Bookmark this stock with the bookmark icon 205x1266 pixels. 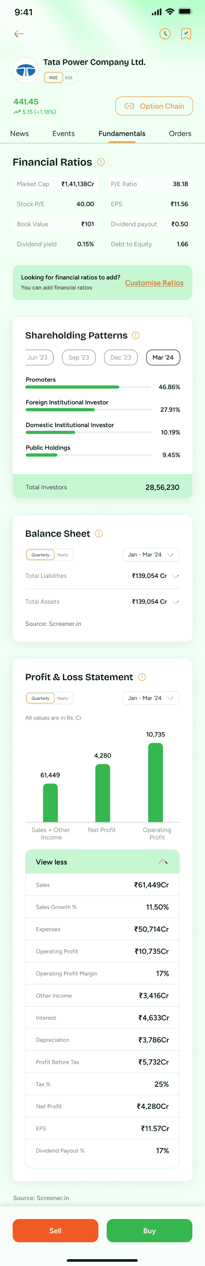[186, 33]
